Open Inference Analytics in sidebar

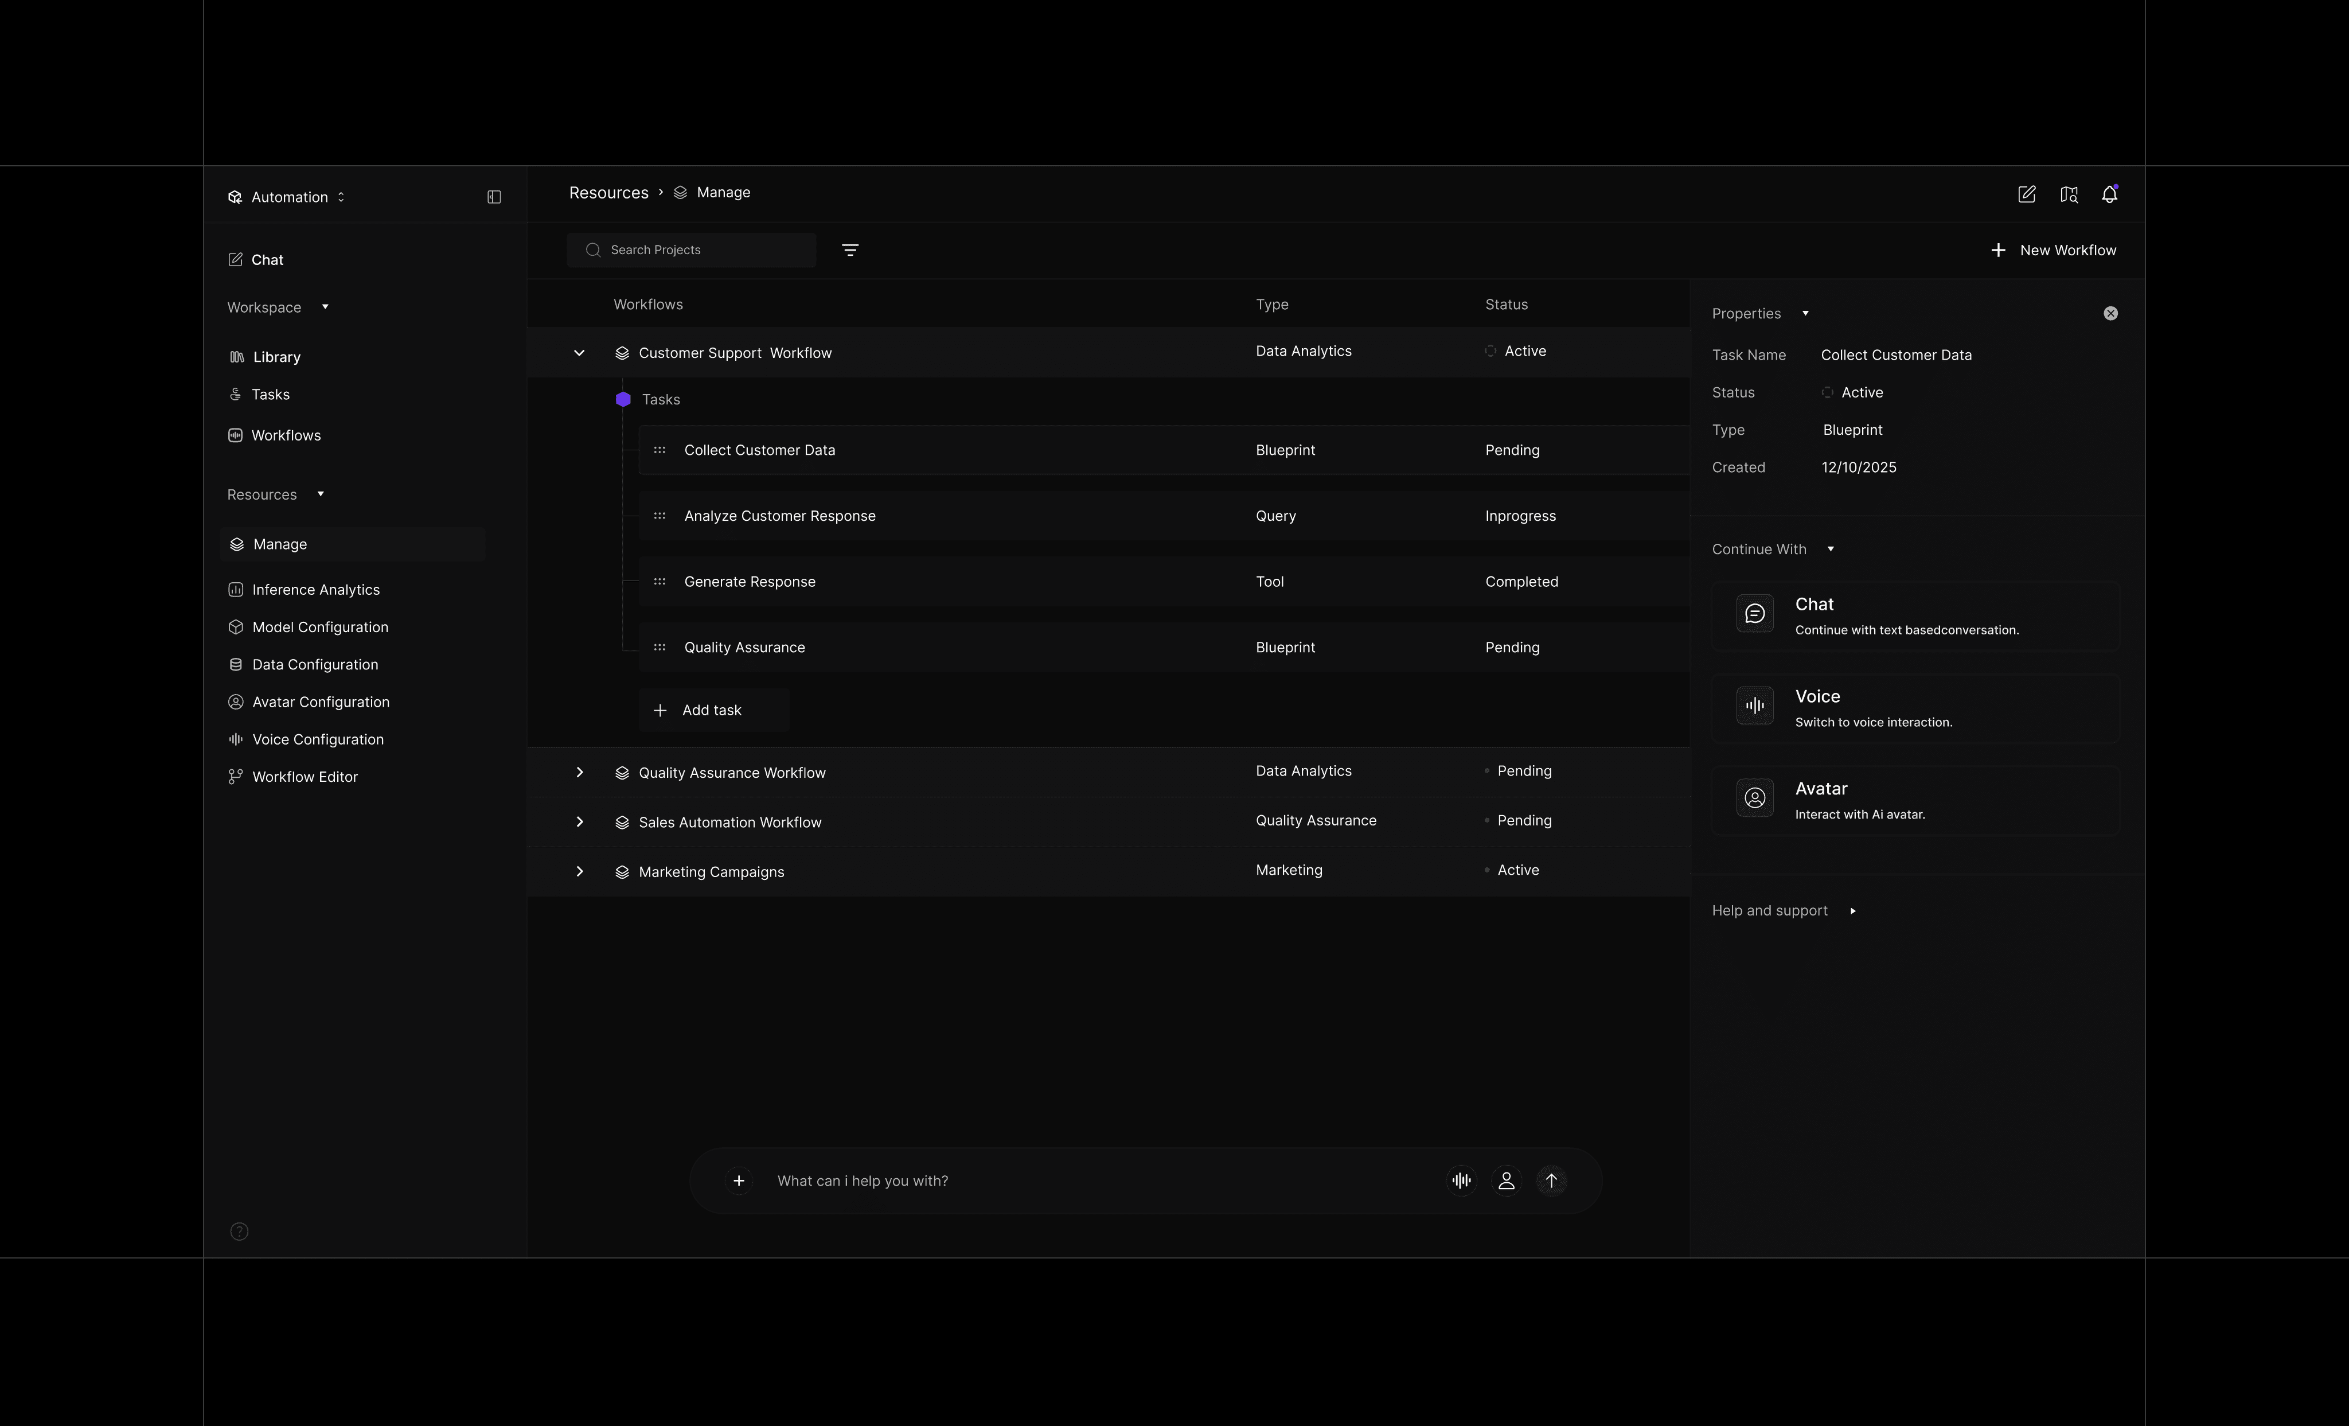point(315,590)
